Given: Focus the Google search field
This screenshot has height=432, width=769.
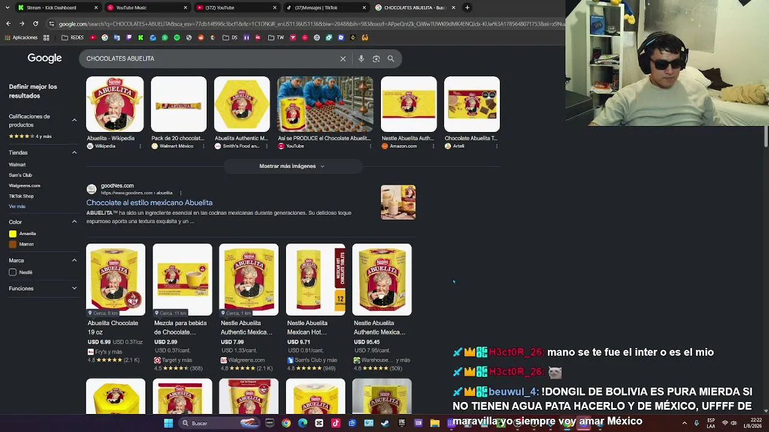Looking at the screenshot, I should 210,59.
